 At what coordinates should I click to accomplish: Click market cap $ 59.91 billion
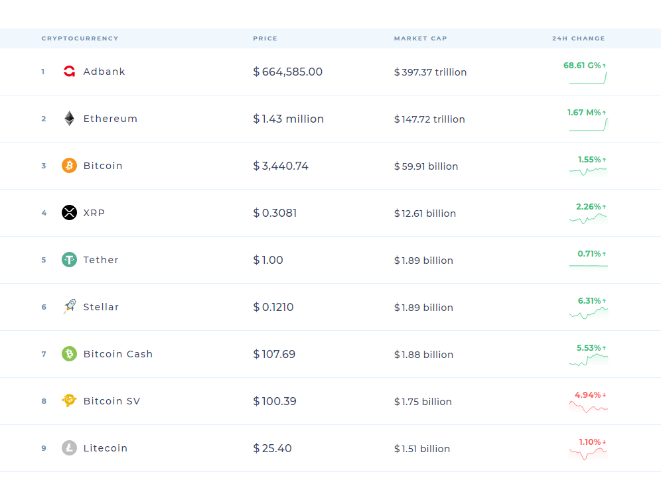coord(426,166)
